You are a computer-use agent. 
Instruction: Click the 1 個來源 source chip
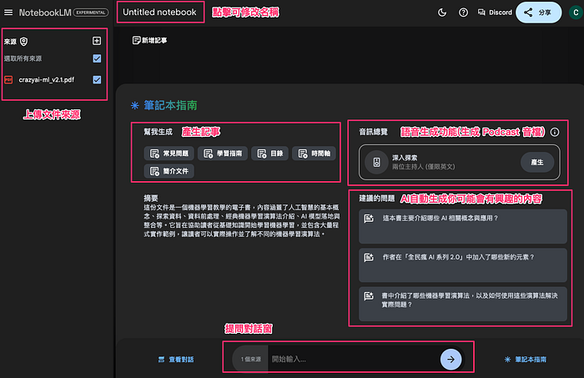pos(250,360)
